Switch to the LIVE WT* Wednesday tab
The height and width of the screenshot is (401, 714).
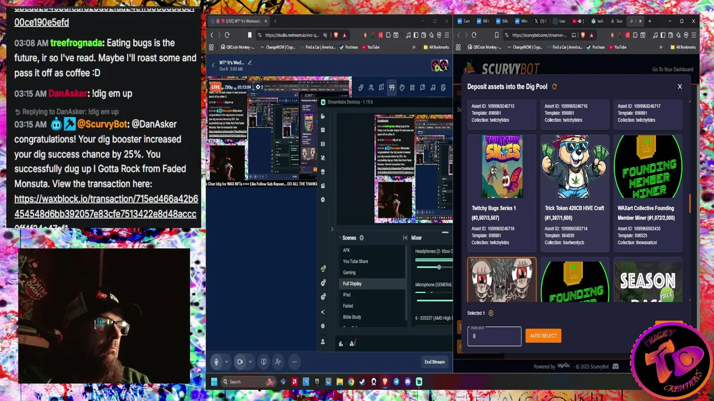click(240, 21)
